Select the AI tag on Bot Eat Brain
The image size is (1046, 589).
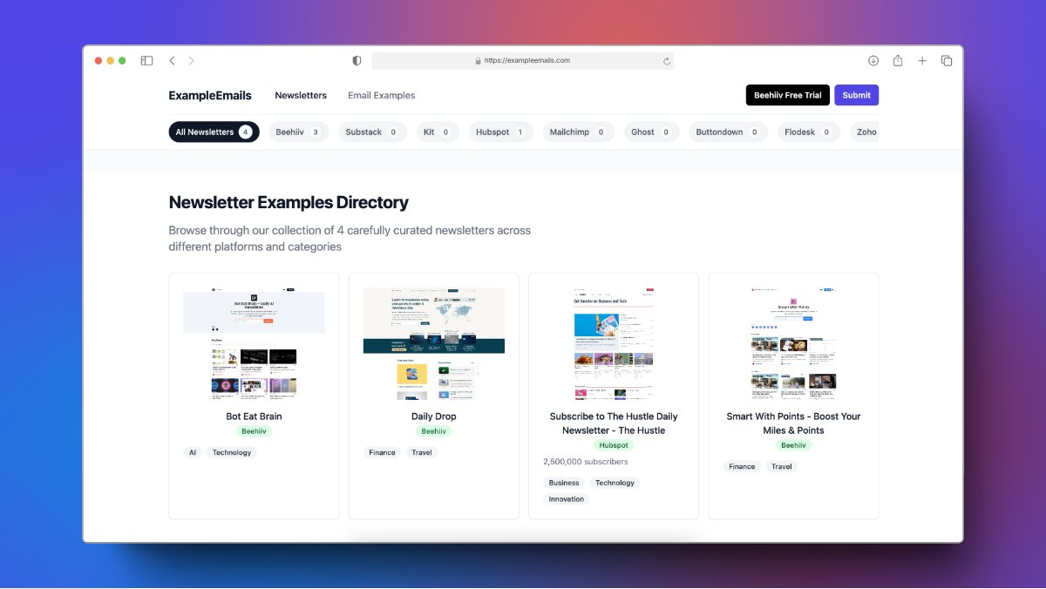pyautogui.click(x=193, y=452)
